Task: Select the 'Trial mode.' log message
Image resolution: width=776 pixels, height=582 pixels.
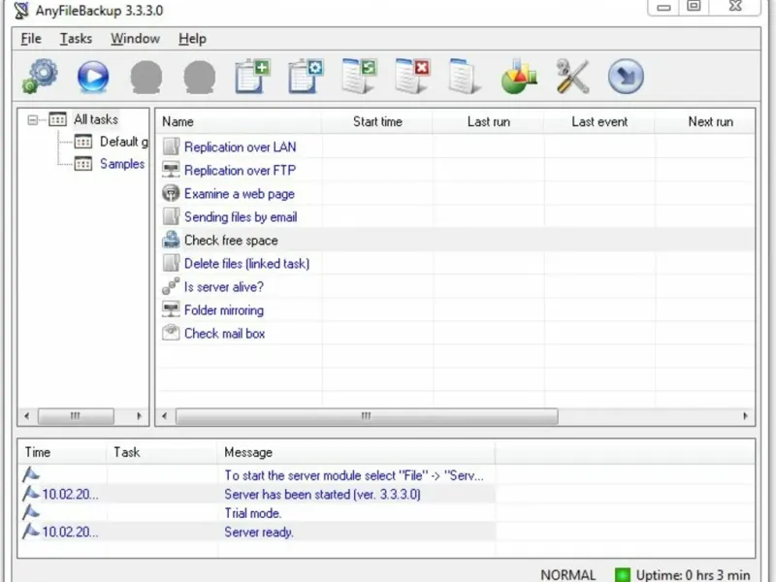Action: coord(253,513)
